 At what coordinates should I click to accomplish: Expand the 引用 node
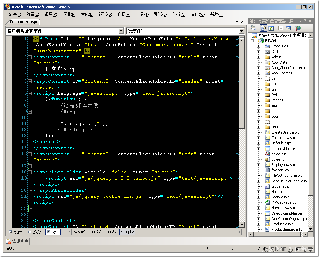pos(258,52)
